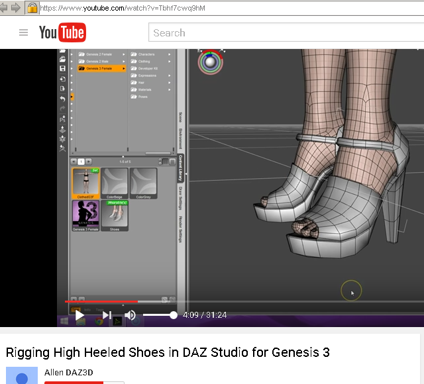Click the page number 1 box
This screenshot has height=384, width=424.
click(81, 162)
